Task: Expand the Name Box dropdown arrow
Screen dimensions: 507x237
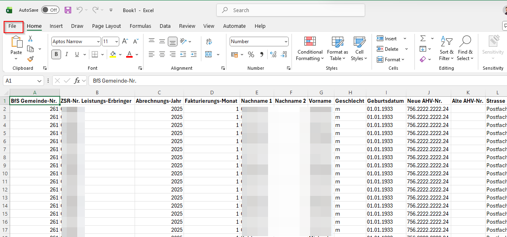Action: [x=39, y=81]
